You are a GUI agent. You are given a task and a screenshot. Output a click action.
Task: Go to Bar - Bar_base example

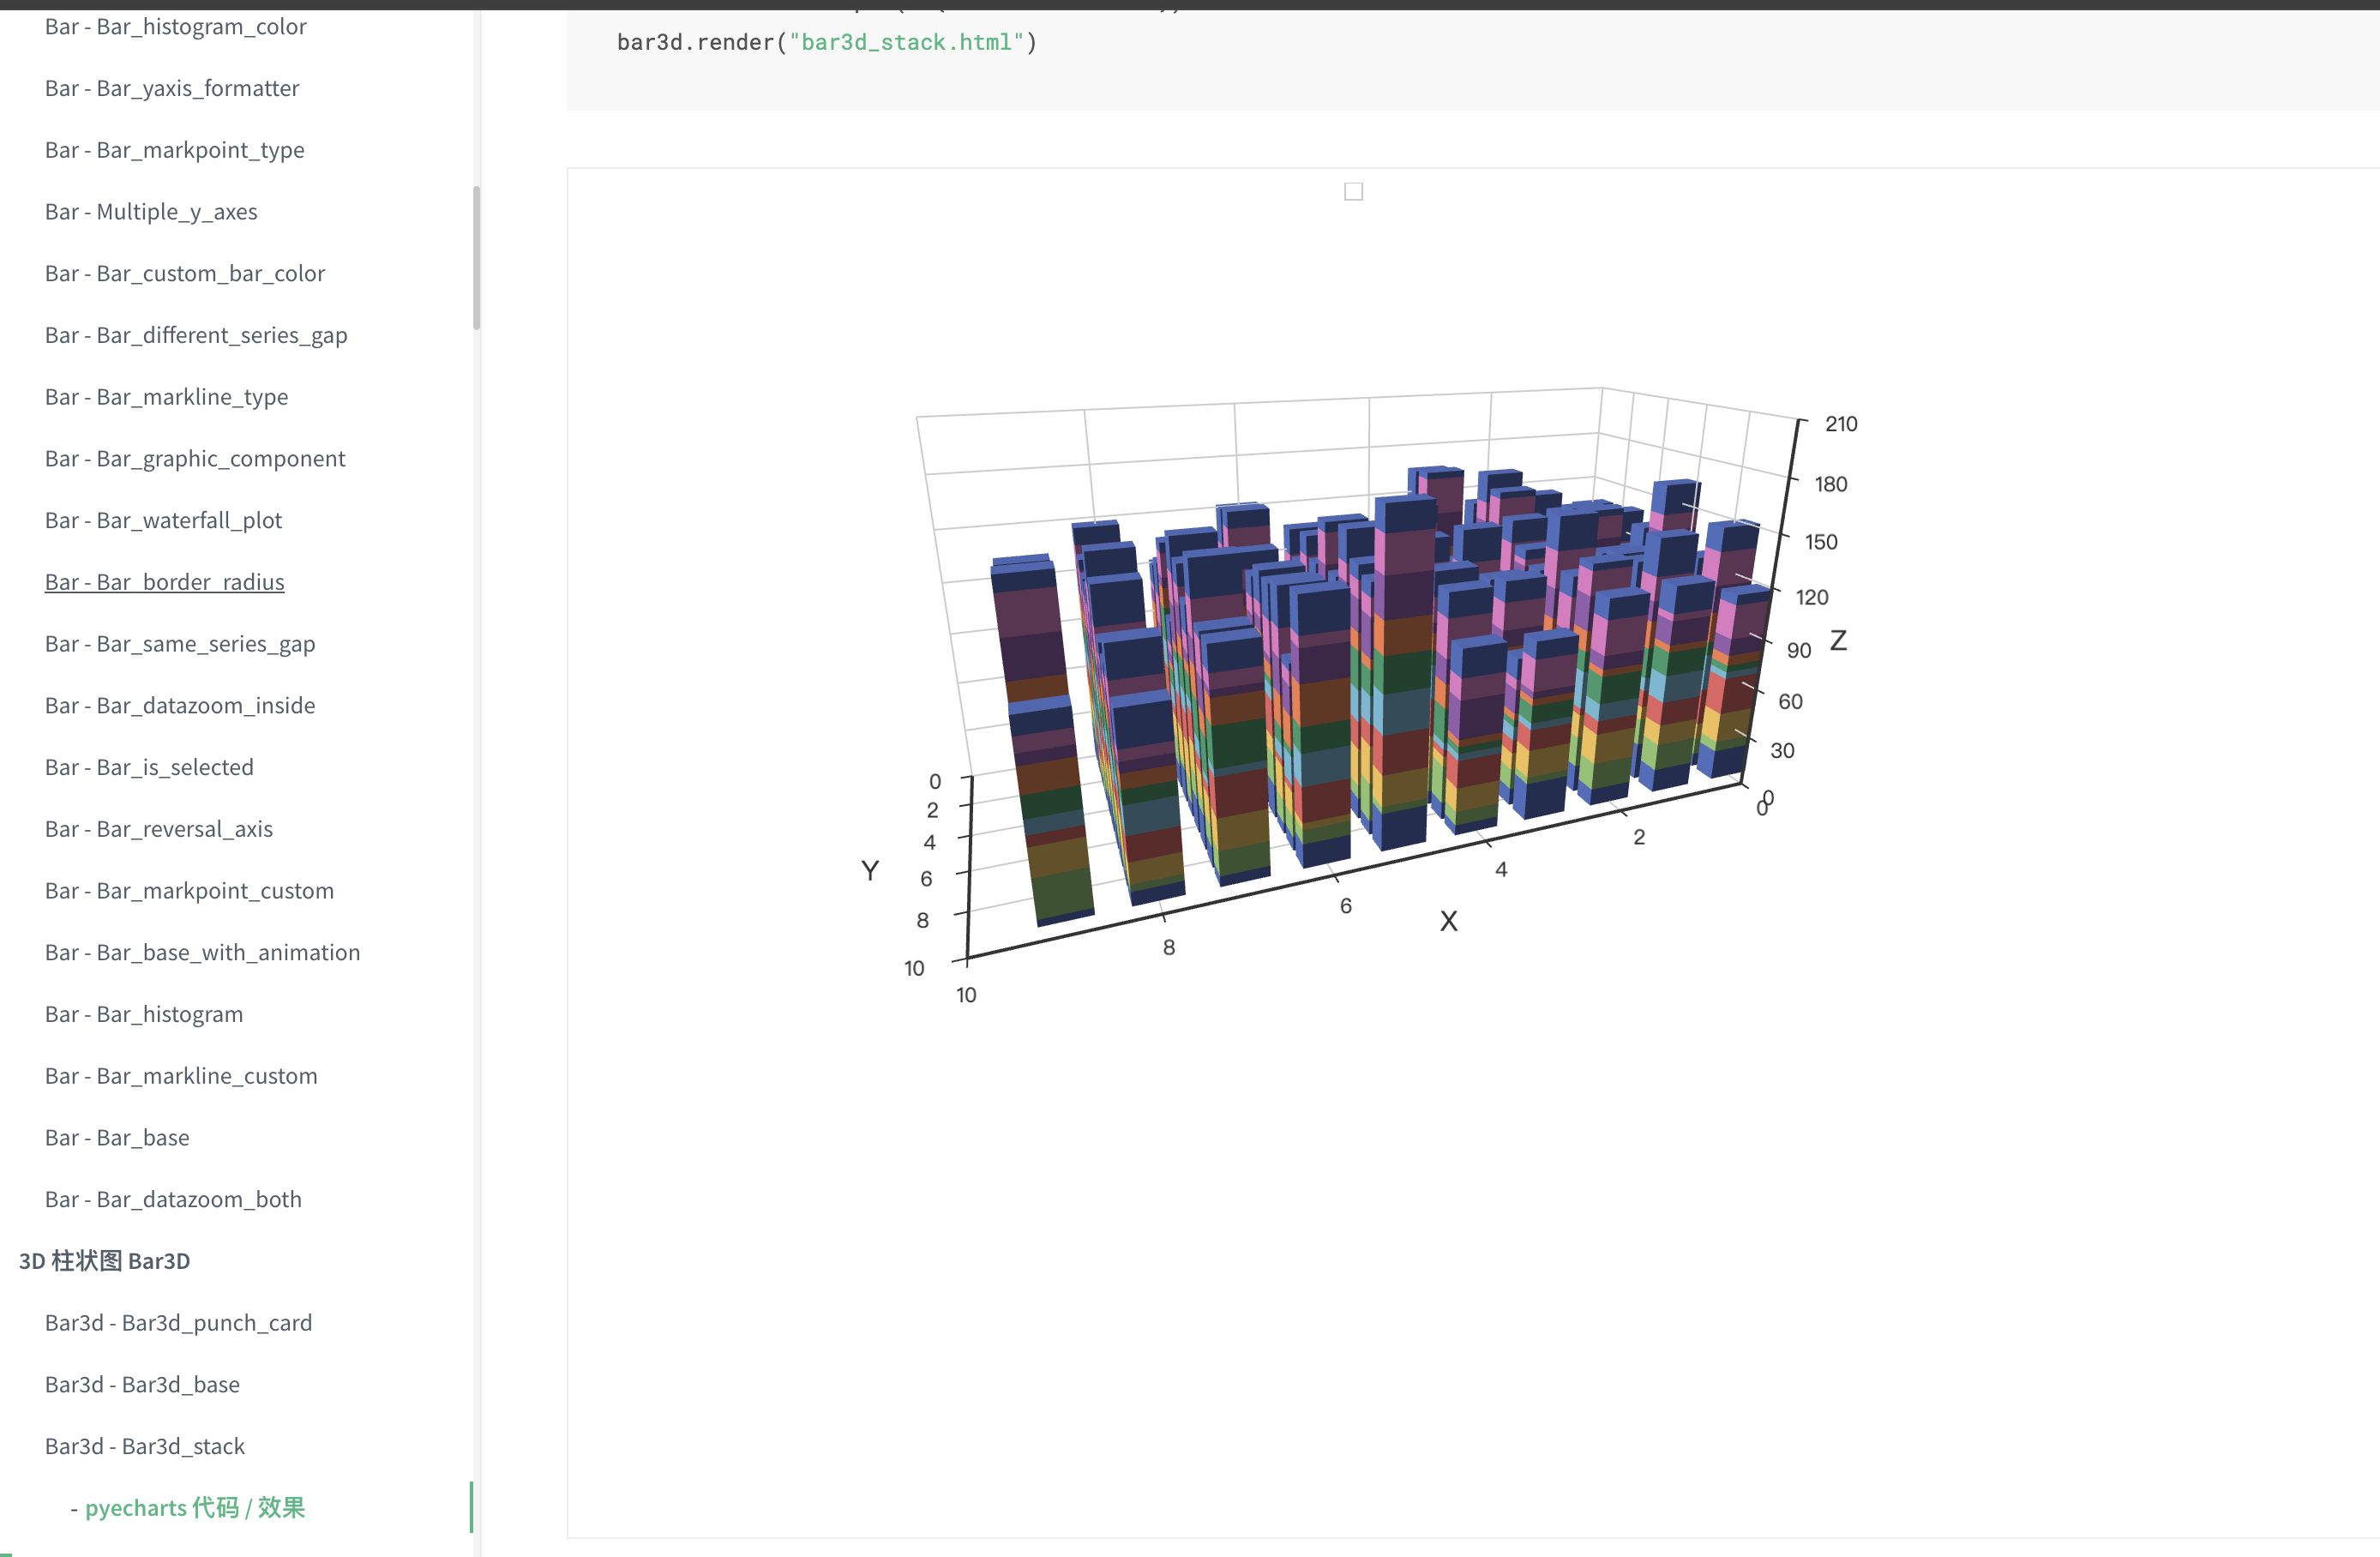click(x=117, y=1137)
